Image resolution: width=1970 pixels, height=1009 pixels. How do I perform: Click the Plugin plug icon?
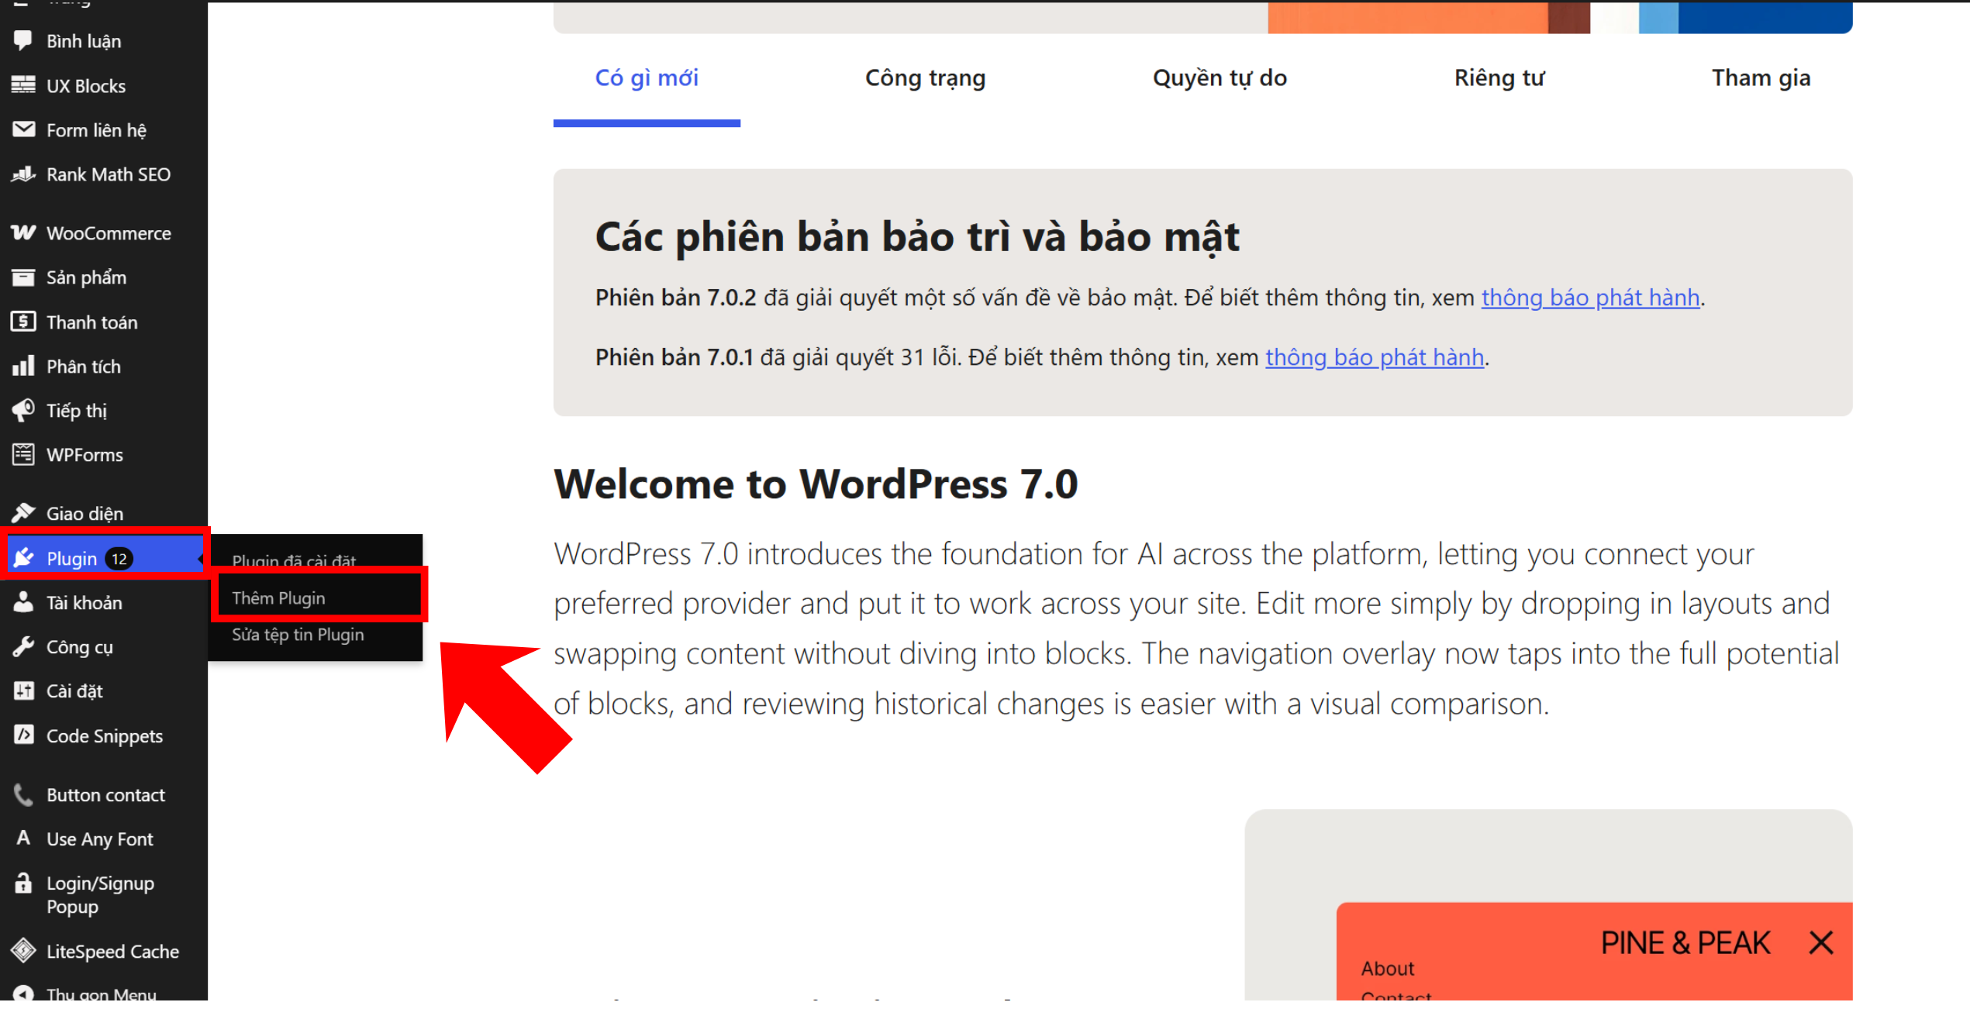[23, 558]
